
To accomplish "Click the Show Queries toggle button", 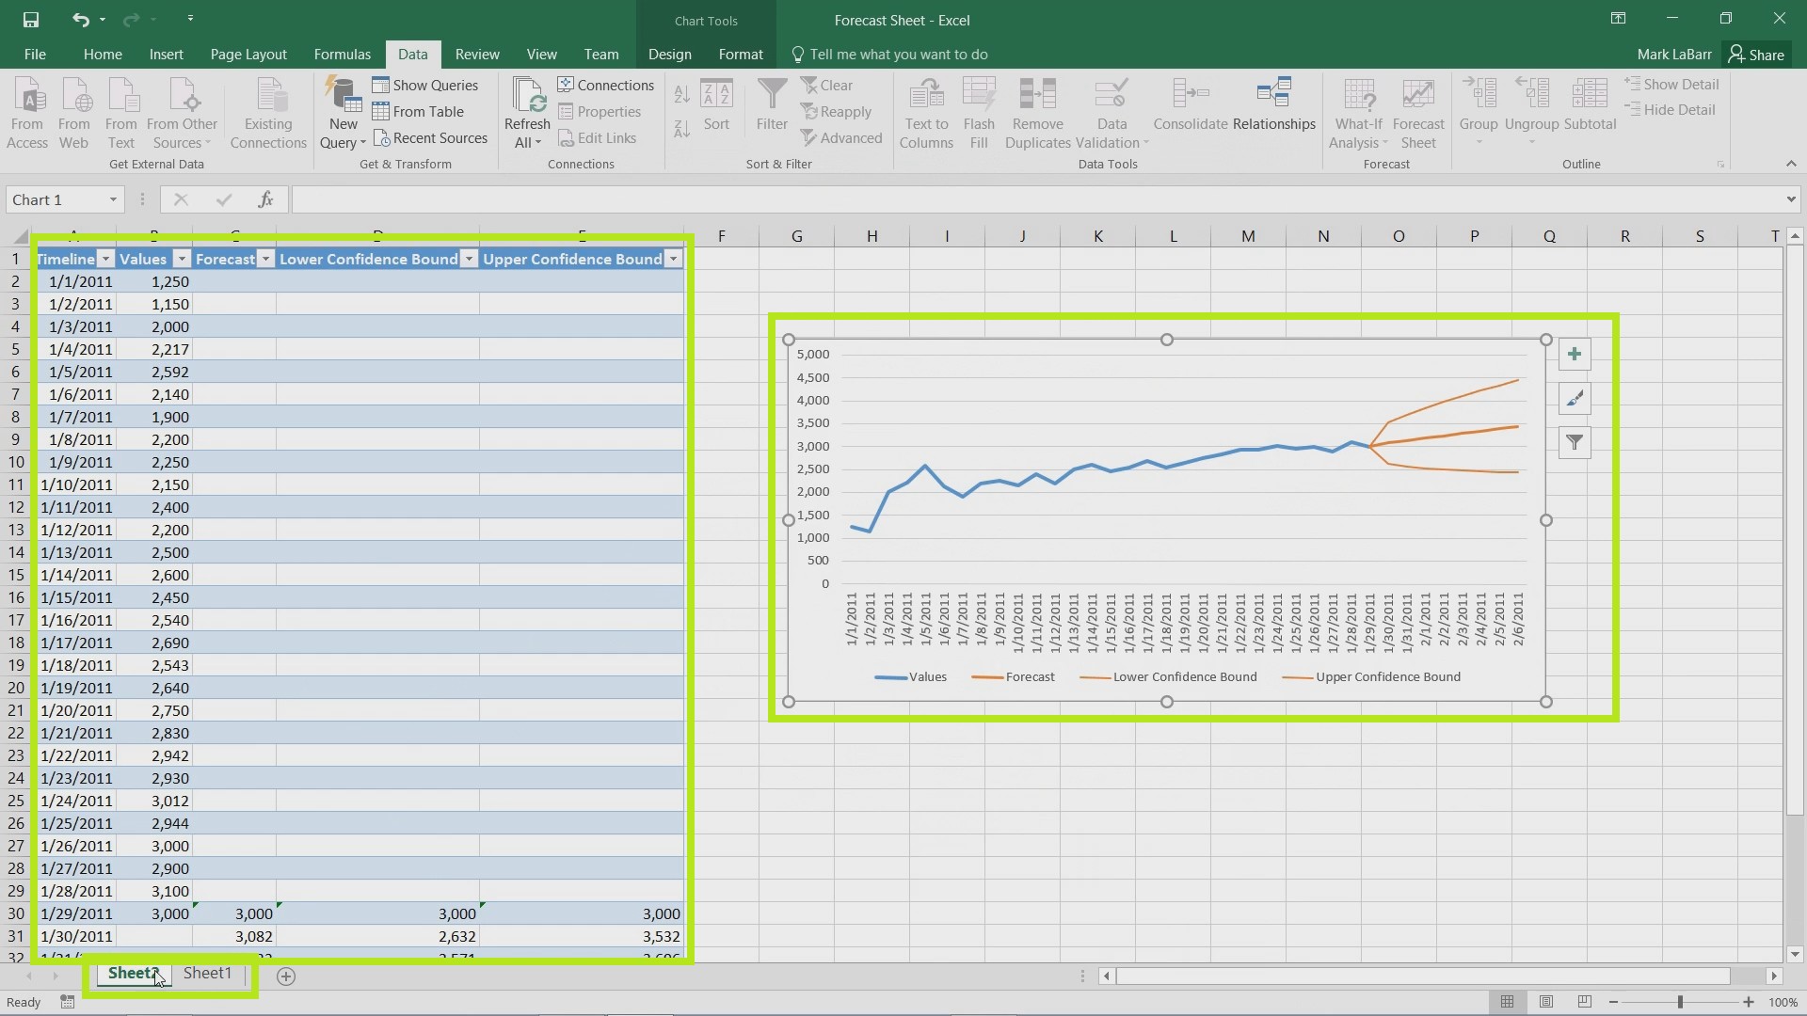I will pos(435,85).
